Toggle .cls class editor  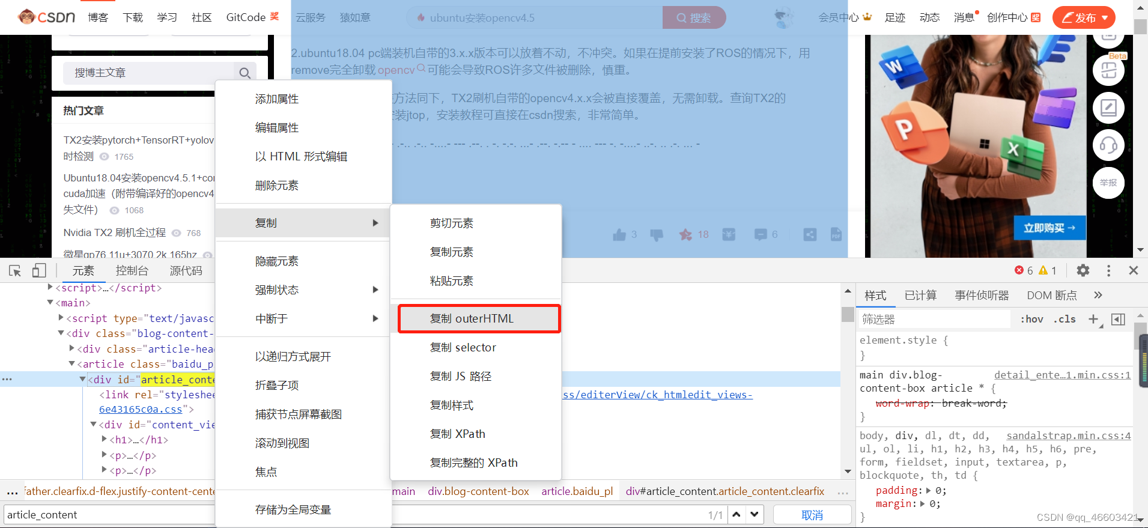coord(1064,319)
